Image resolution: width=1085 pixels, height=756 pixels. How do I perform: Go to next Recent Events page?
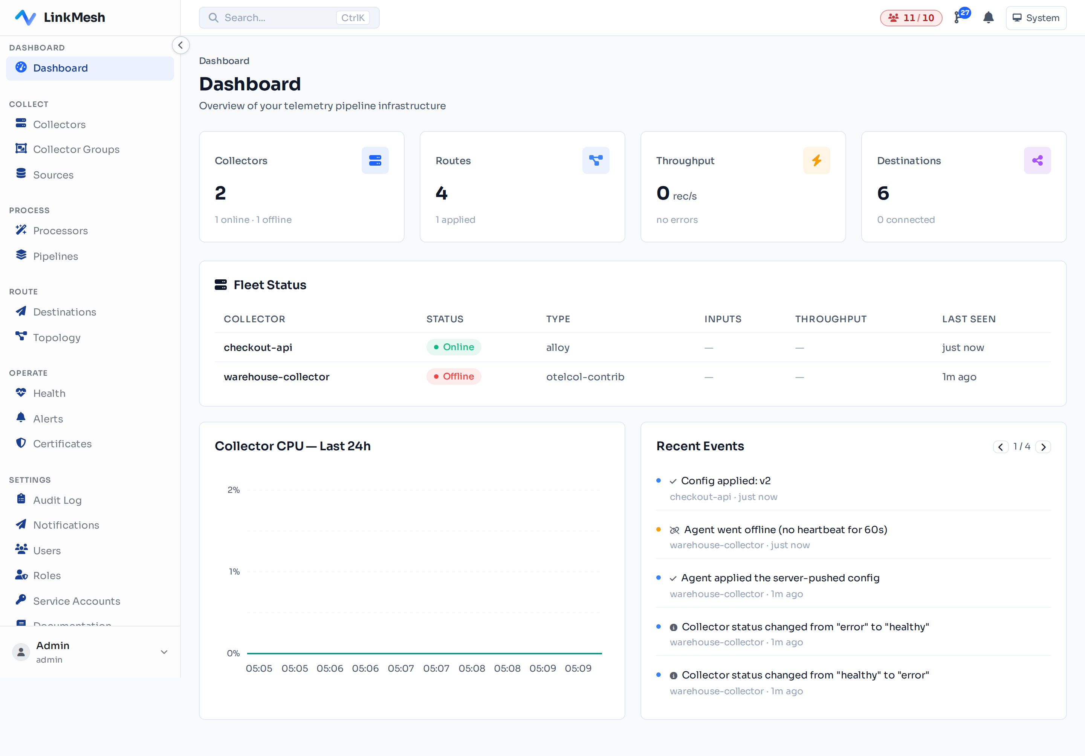point(1043,447)
